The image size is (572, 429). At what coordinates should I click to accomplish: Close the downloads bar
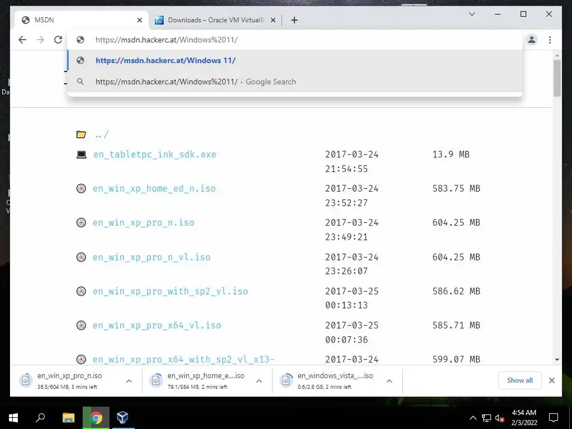(551, 380)
